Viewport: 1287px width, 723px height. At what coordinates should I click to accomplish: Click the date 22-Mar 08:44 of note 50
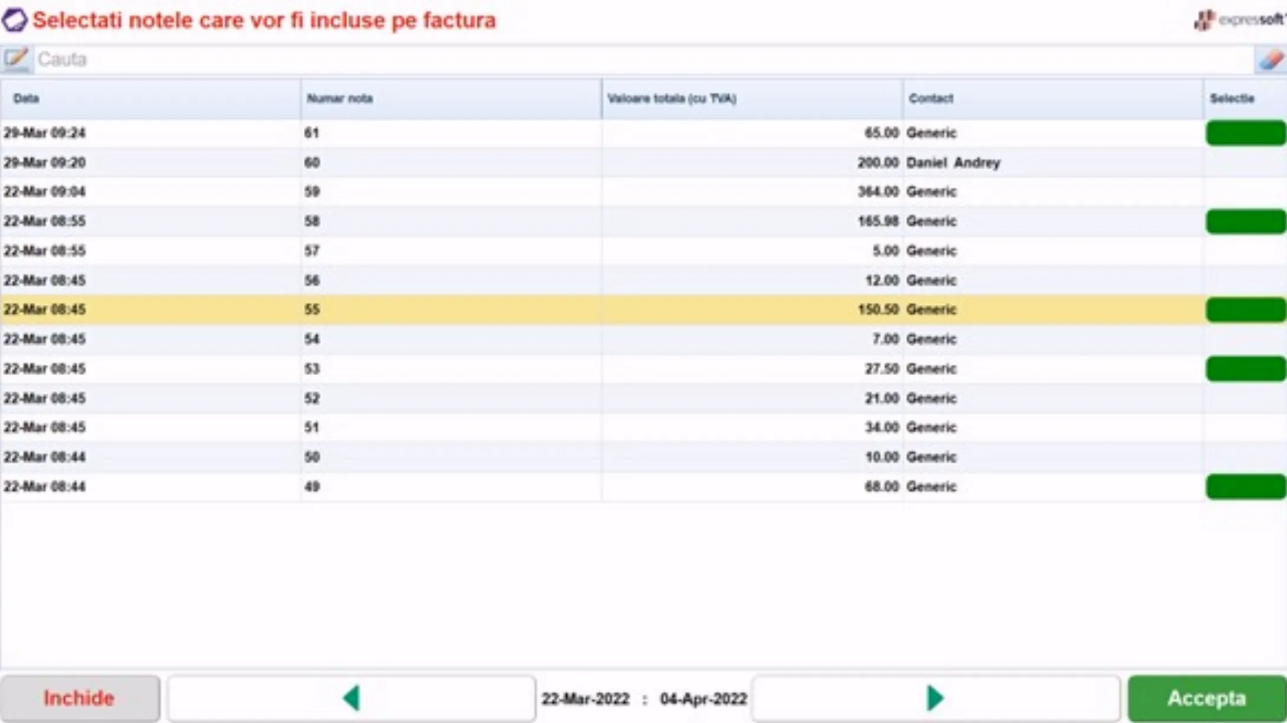tap(44, 457)
